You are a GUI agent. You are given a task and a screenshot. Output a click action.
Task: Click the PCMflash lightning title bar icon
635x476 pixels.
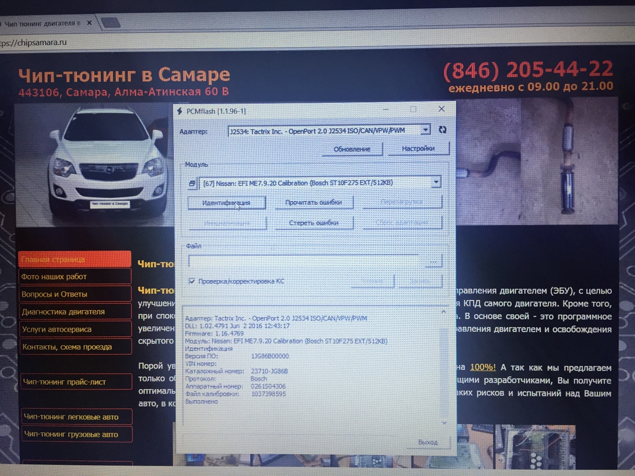180,111
